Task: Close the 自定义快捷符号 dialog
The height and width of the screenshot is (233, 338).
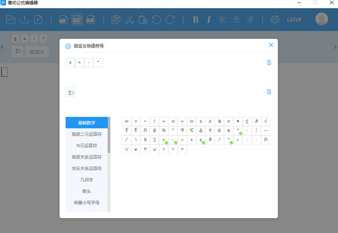Action: [271, 45]
